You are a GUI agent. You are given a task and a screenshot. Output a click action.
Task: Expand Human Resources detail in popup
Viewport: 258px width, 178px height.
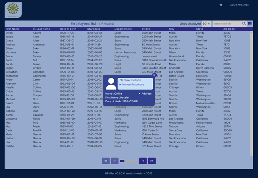(x=132, y=85)
